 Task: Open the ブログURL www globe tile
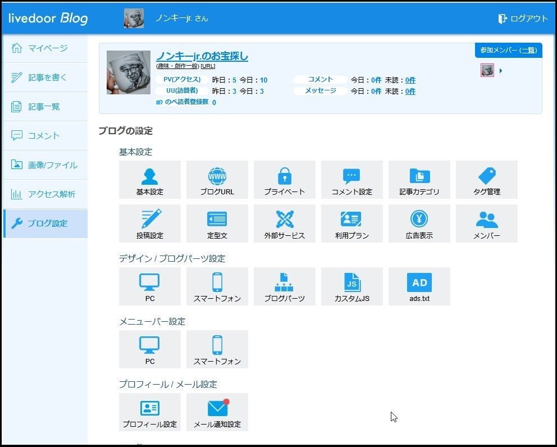pyautogui.click(x=217, y=180)
